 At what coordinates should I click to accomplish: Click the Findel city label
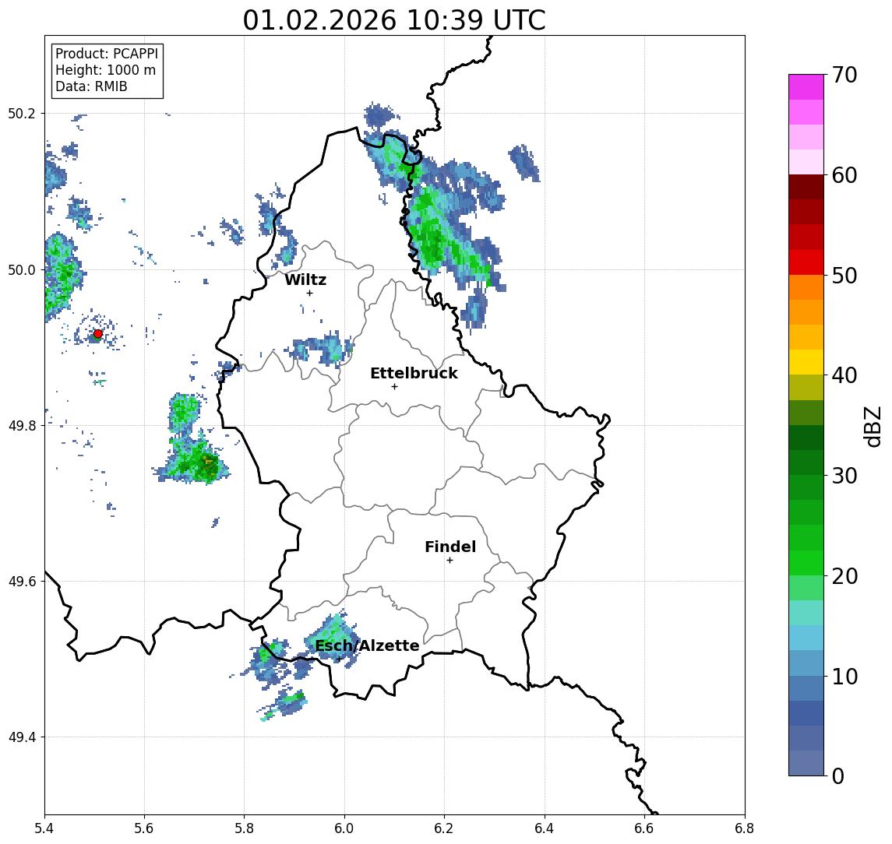click(x=450, y=547)
